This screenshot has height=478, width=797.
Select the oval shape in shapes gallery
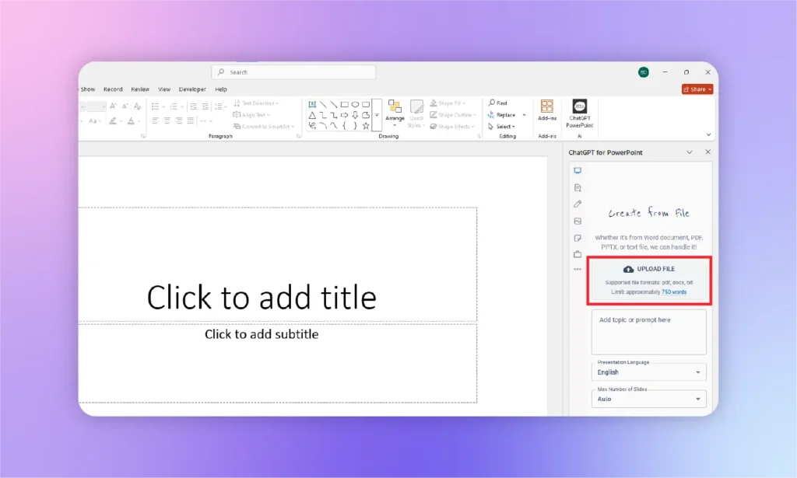pos(355,104)
